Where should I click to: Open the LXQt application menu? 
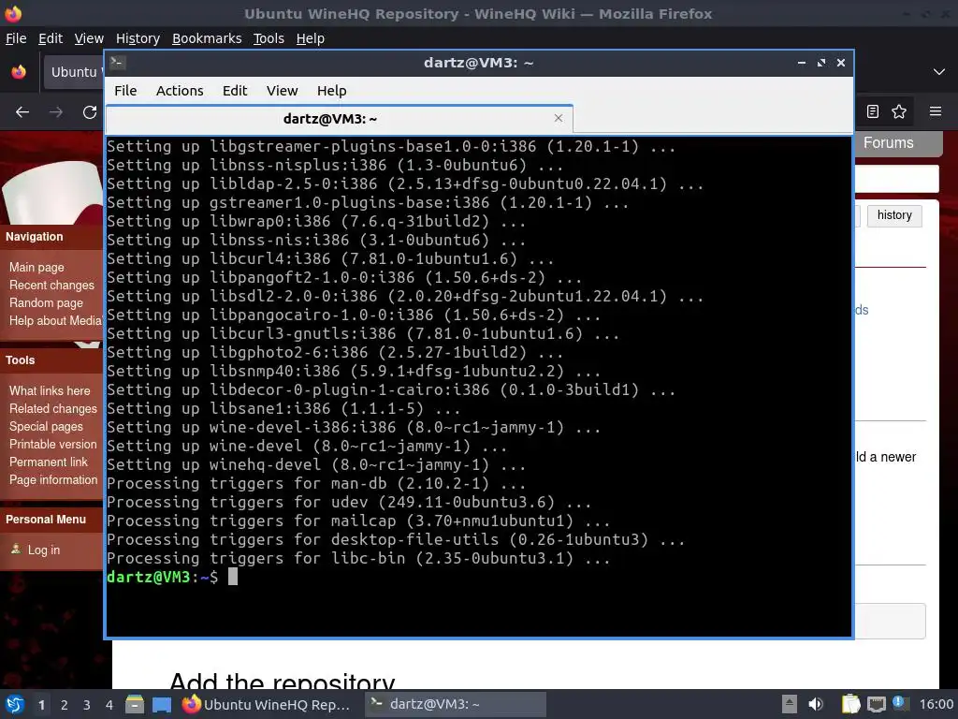pos(14,704)
